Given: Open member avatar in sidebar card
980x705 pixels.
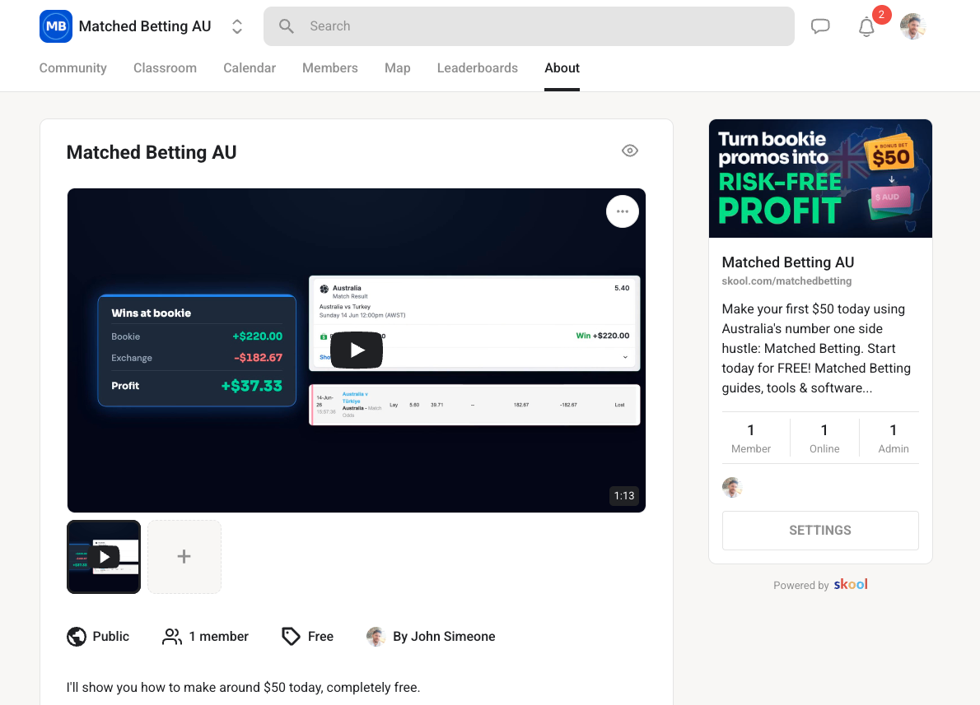Looking at the screenshot, I should tap(732, 487).
